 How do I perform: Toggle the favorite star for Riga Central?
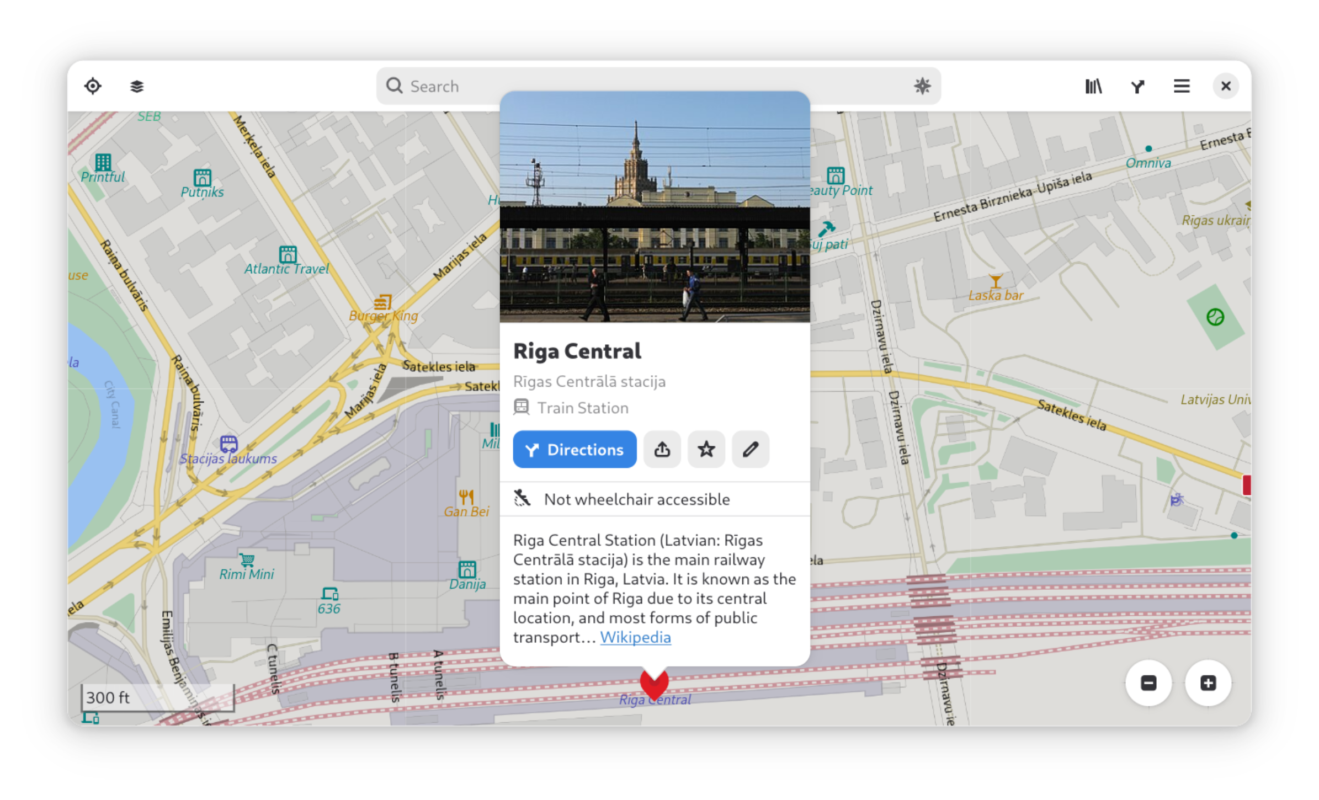point(706,450)
